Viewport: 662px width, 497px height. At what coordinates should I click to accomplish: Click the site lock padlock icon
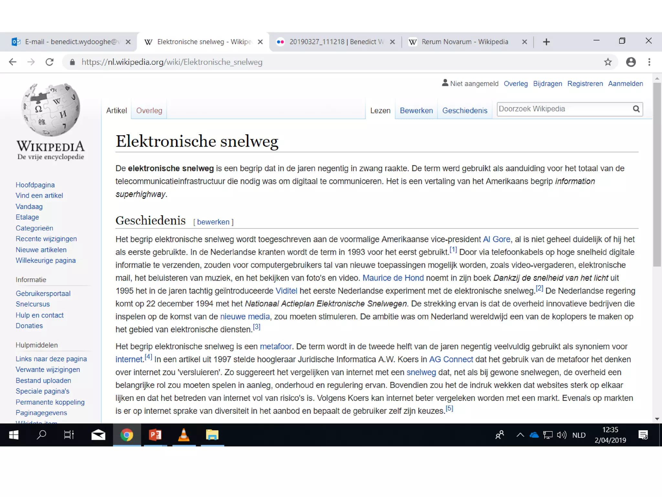(x=72, y=62)
